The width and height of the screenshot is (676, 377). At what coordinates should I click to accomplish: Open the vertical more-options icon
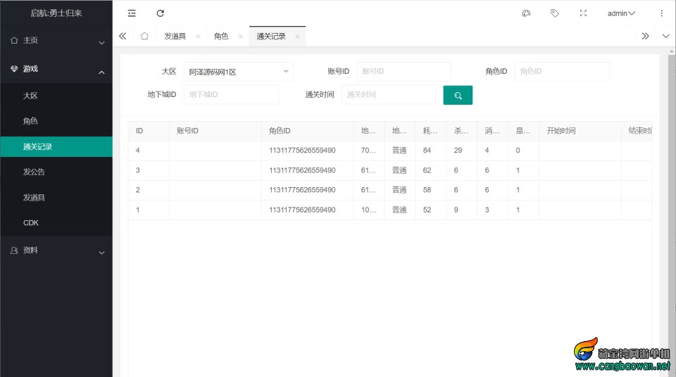click(x=661, y=13)
